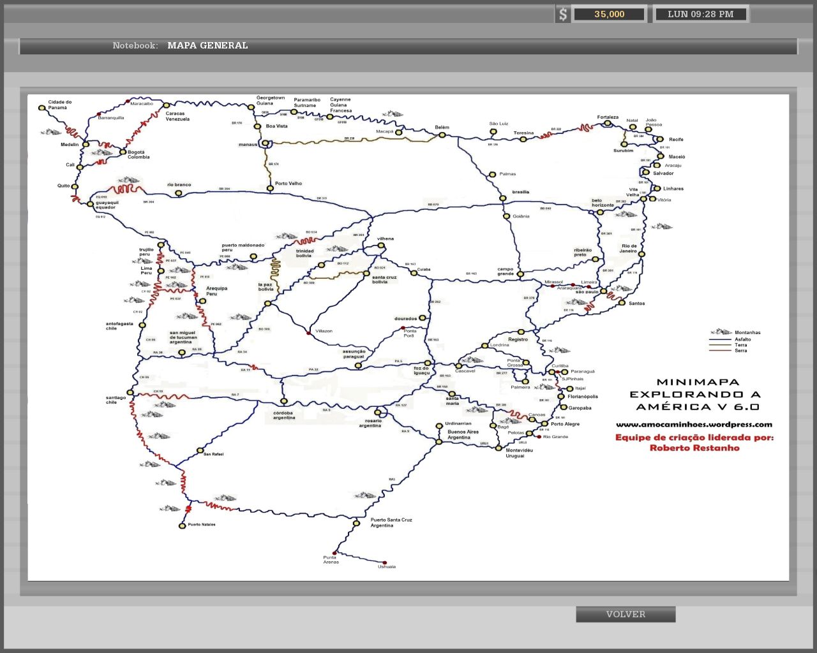Select the Porto Velho city marker
This screenshot has height=653, width=817.
[270, 188]
